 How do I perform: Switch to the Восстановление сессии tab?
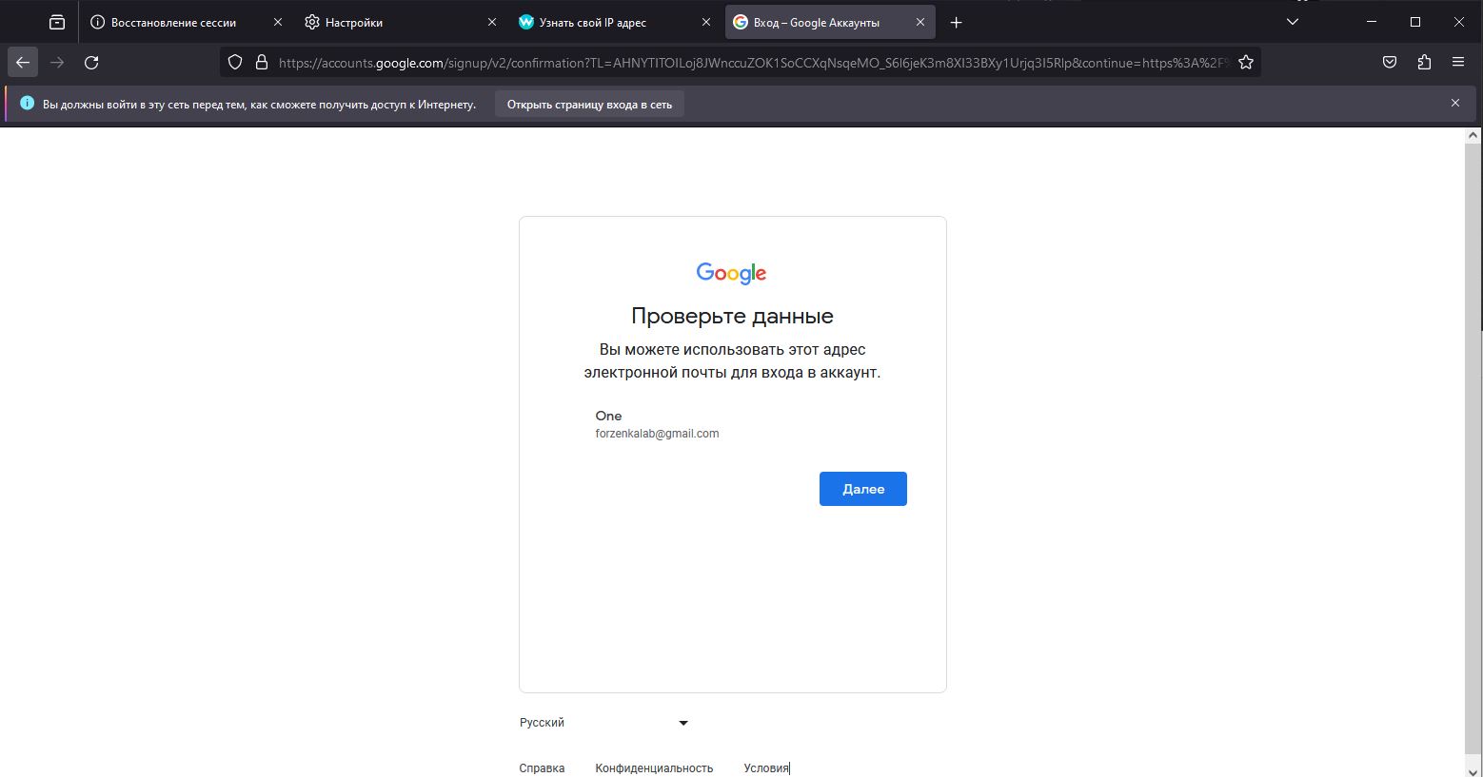[186, 22]
